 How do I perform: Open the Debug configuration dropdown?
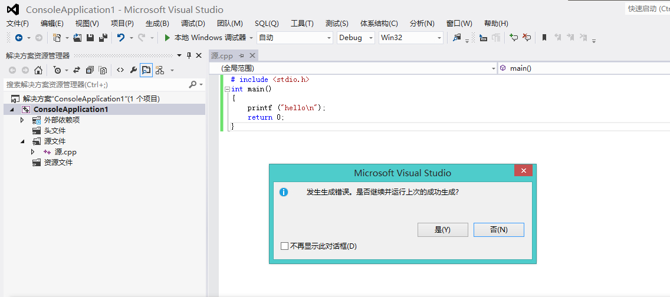pos(356,38)
